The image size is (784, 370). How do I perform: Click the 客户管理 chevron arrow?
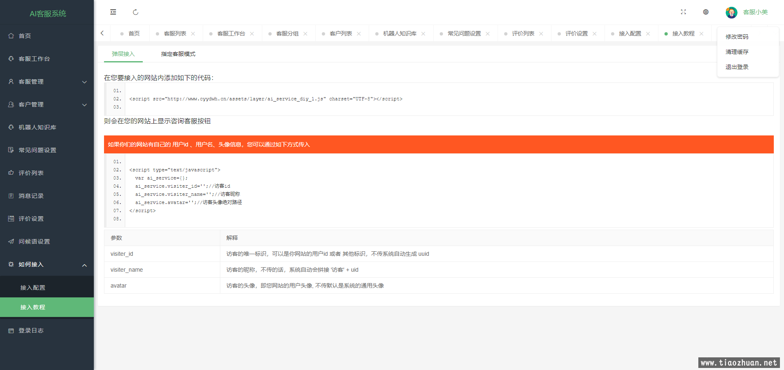coord(84,105)
